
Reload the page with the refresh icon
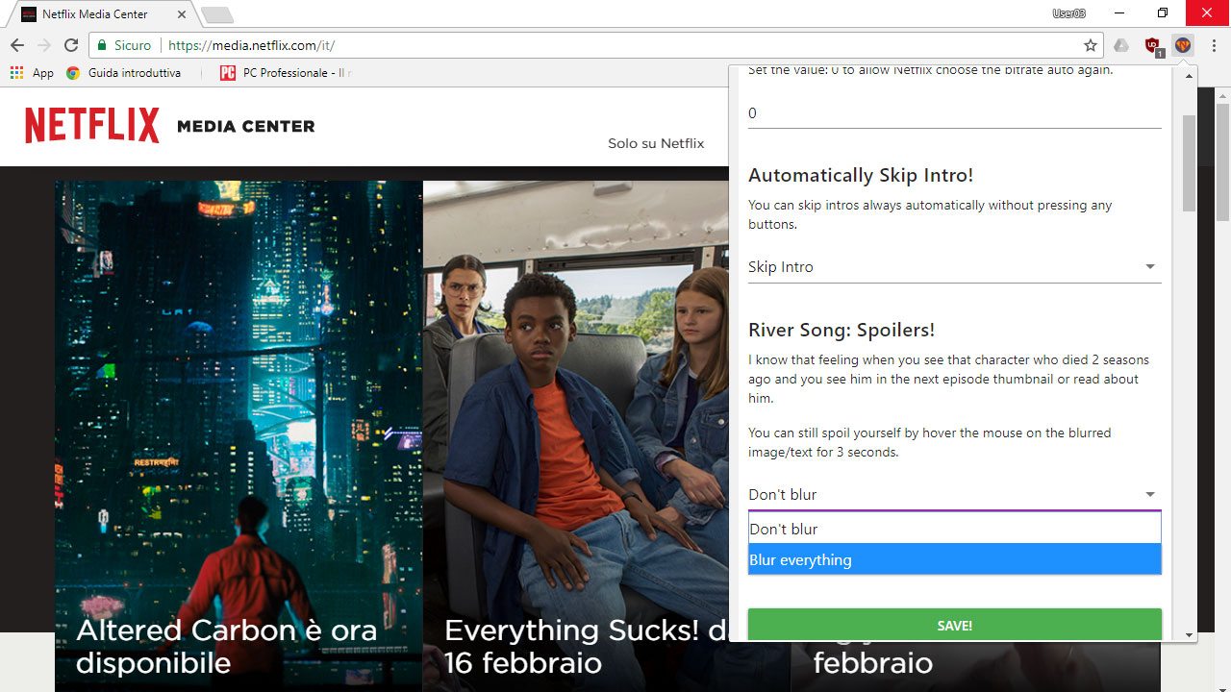[x=70, y=45]
